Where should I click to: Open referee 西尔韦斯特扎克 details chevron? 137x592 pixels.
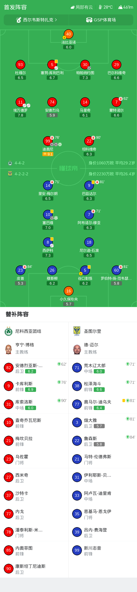point(56,20)
